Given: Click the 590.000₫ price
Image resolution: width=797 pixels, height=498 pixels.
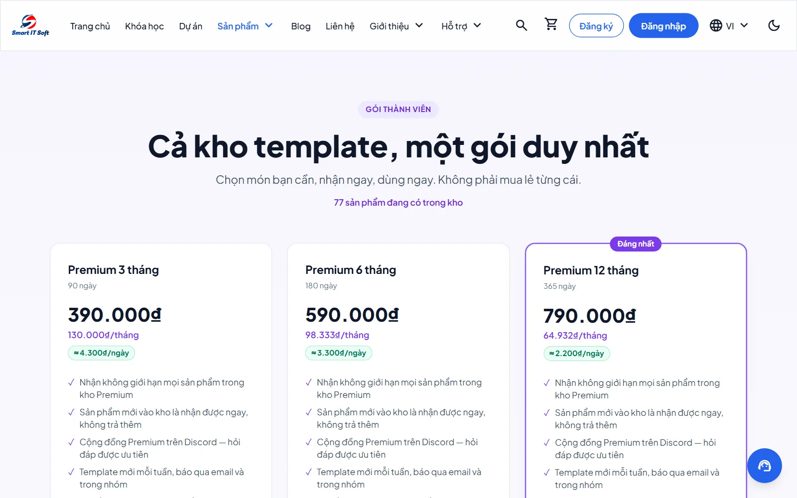Looking at the screenshot, I should coord(352,315).
